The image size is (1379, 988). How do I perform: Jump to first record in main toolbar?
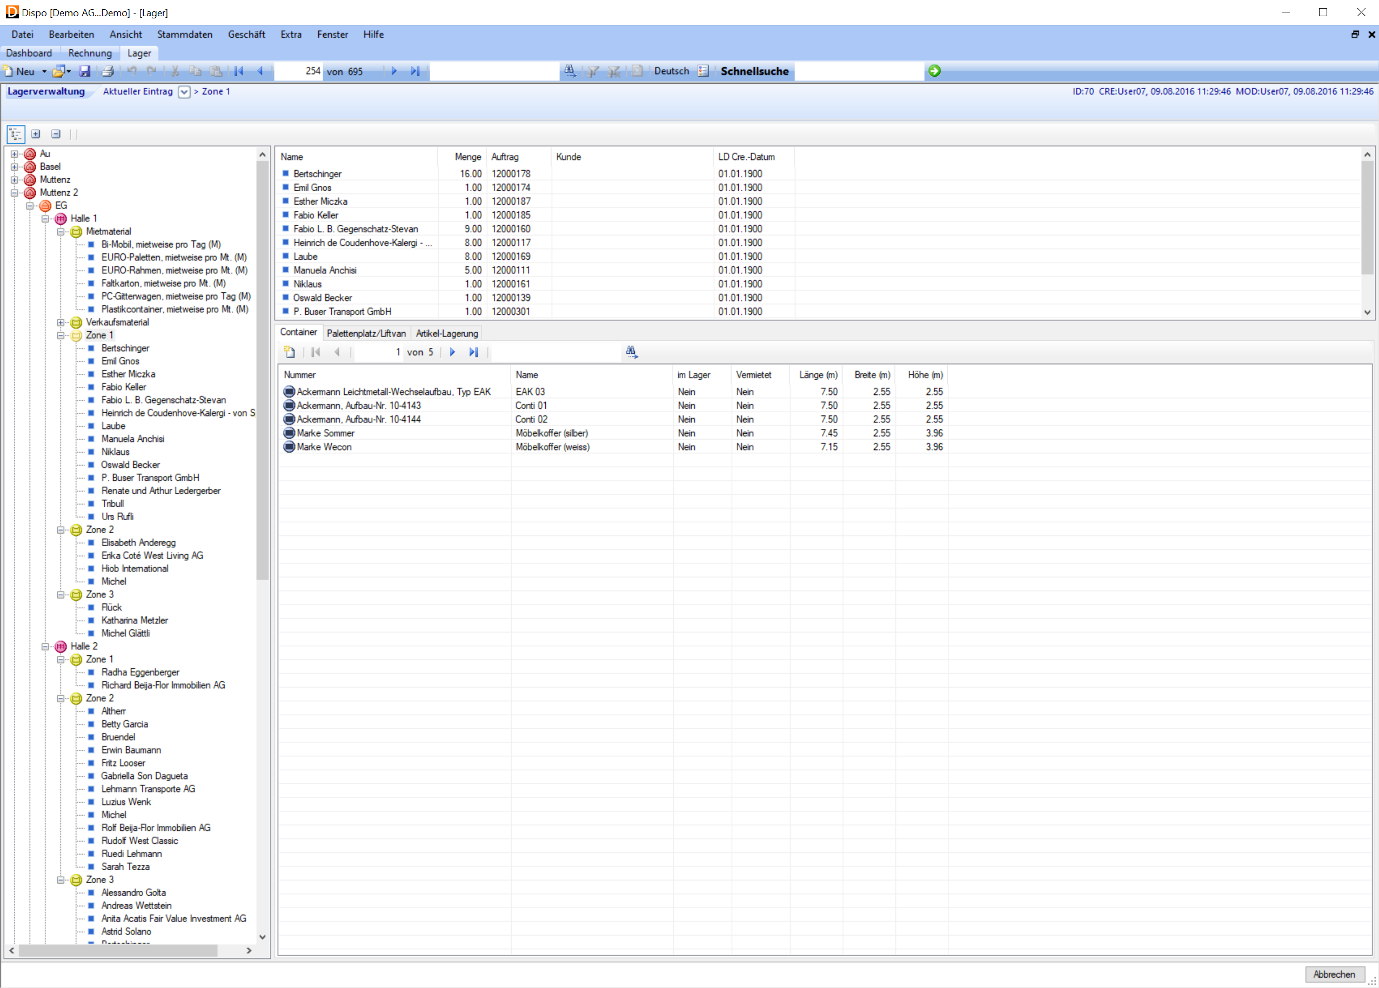click(239, 71)
